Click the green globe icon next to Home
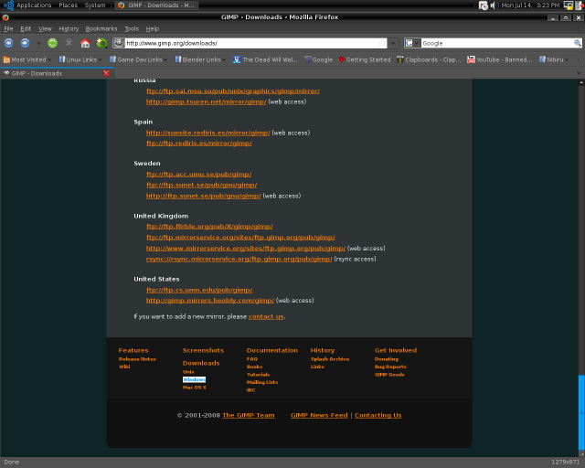 101,43
